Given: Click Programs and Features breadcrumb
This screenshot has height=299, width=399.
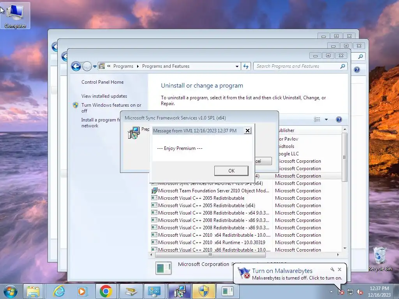Looking at the screenshot, I should [x=166, y=66].
